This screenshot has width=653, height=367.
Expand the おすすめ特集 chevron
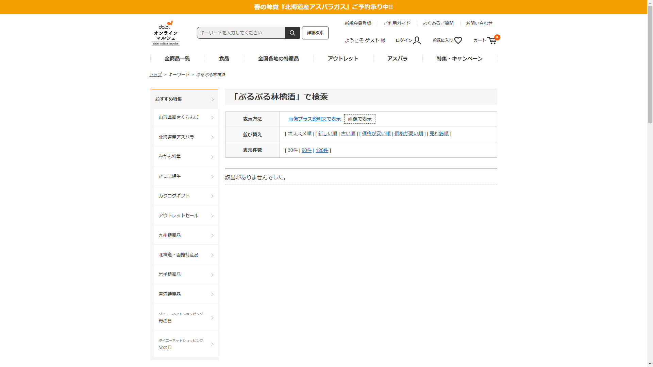click(x=213, y=99)
